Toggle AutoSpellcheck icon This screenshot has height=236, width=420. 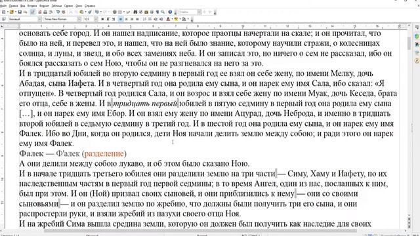click(x=63, y=12)
